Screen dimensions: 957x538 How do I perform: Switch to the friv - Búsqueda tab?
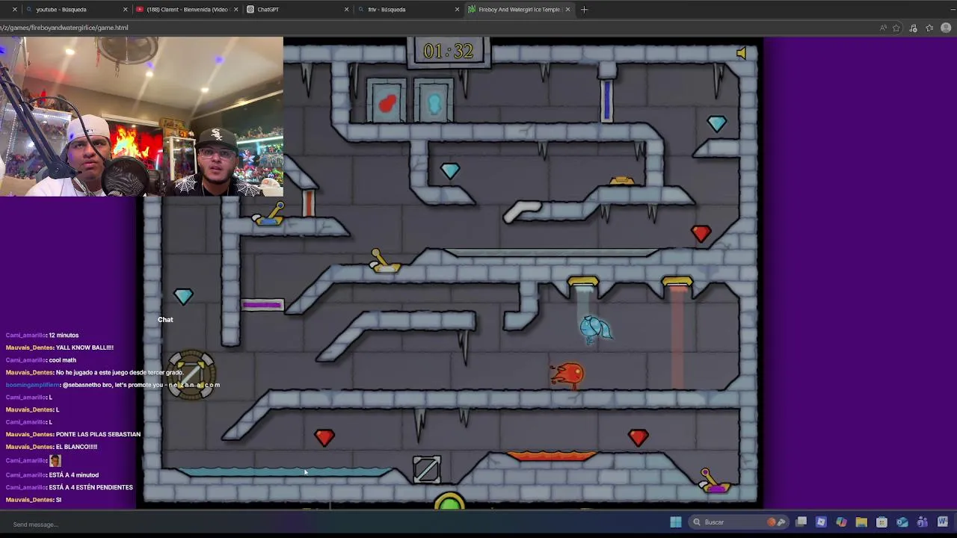pyautogui.click(x=408, y=9)
